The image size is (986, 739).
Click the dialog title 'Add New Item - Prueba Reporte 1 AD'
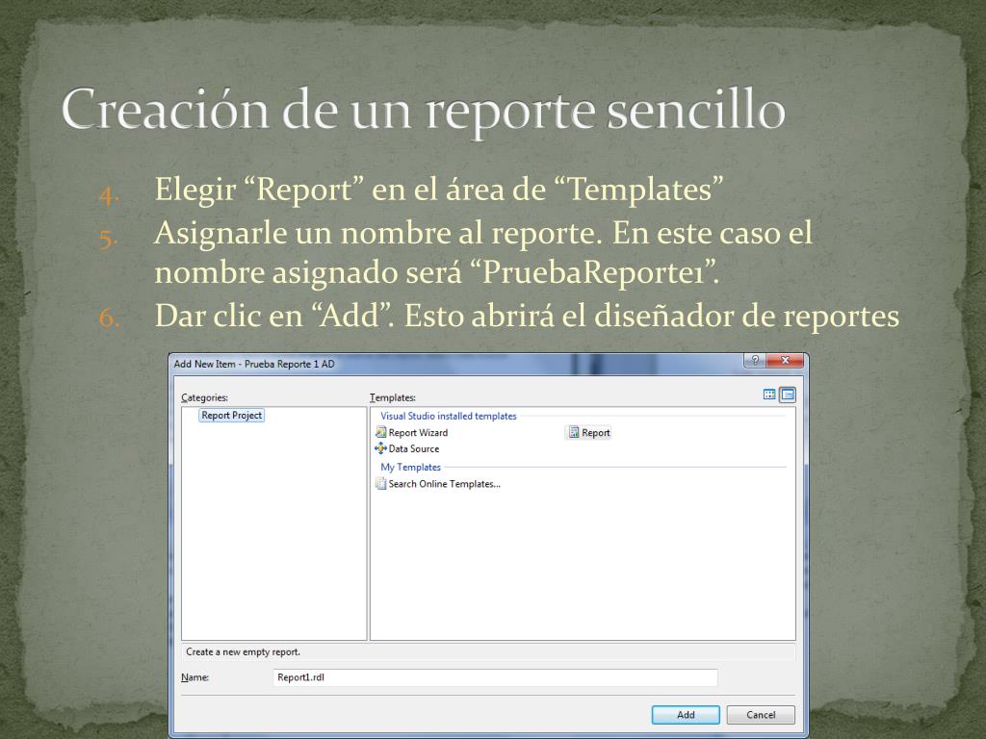[254, 364]
